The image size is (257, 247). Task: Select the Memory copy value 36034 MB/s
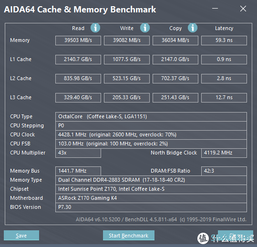tap(175, 41)
